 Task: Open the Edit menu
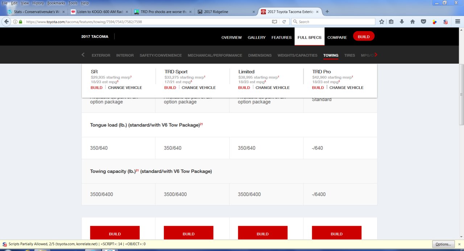click(14, 3)
